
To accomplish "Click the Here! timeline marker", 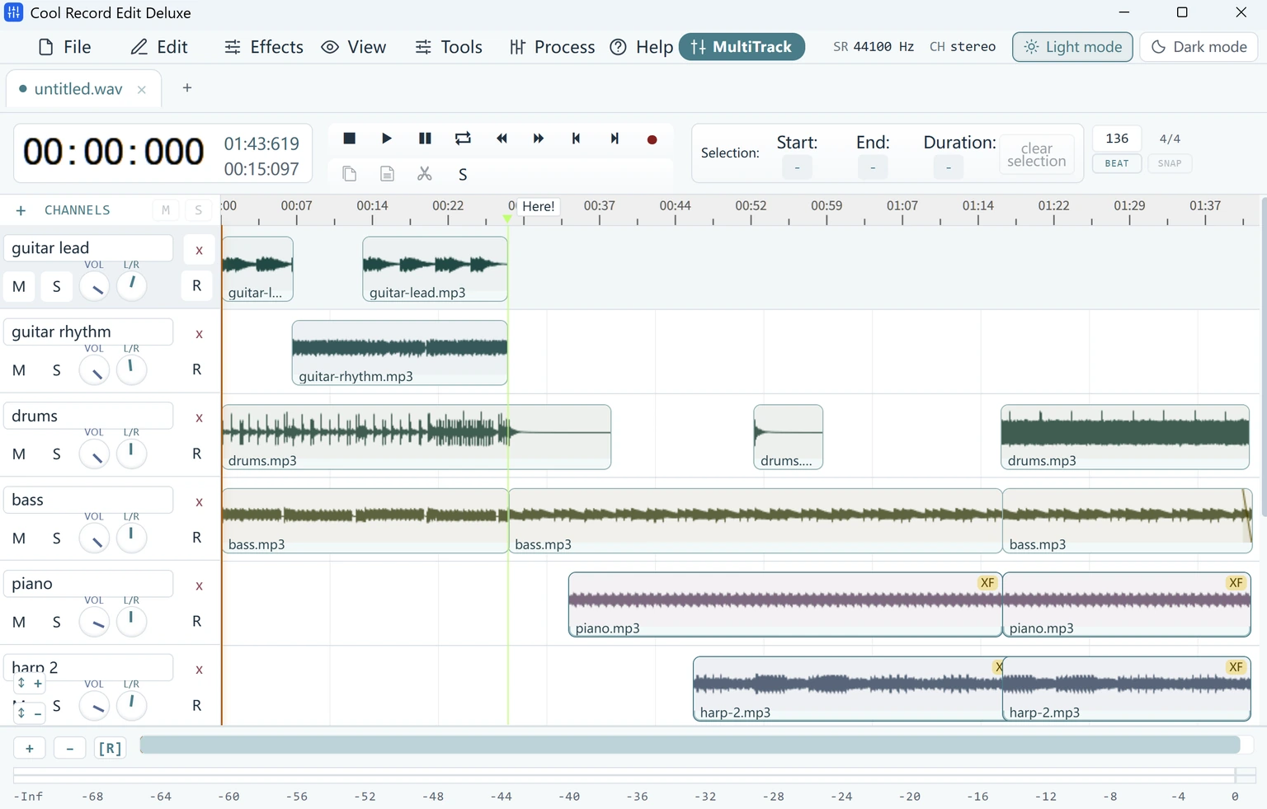I will tap(538, 206).
